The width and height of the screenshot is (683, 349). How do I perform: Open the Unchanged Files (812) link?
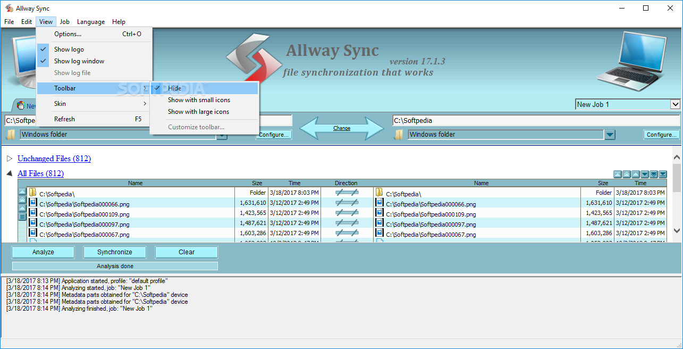(x=54, y=159)
